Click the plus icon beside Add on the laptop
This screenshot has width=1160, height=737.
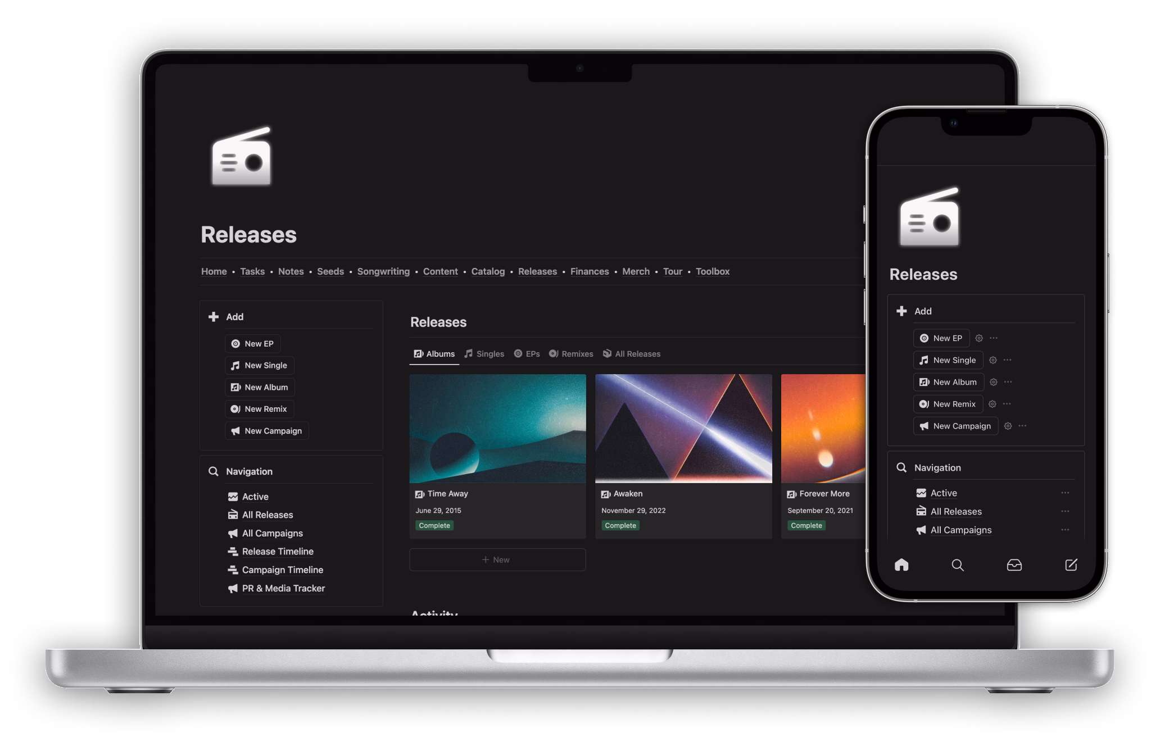pos(214,317)
